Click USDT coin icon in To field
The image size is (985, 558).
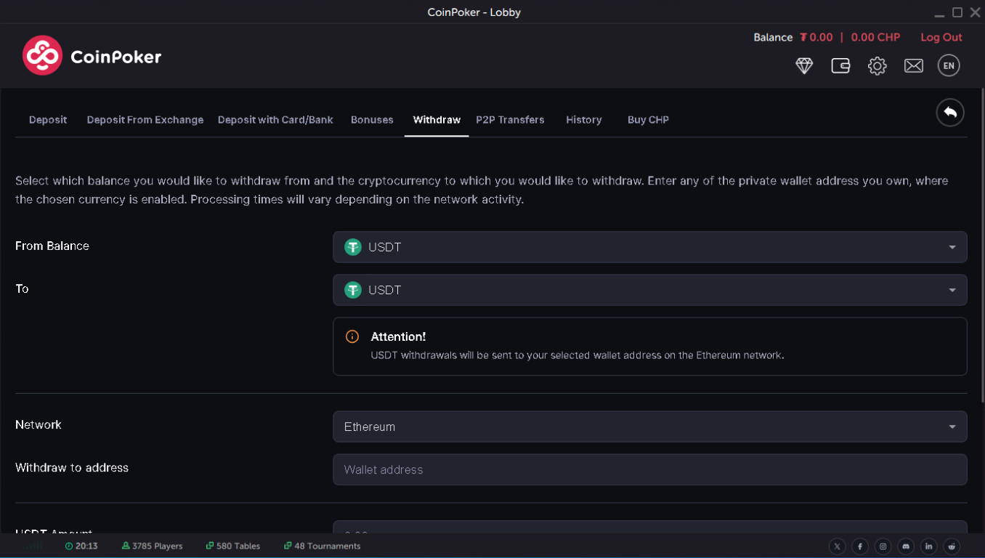(353, 290)
